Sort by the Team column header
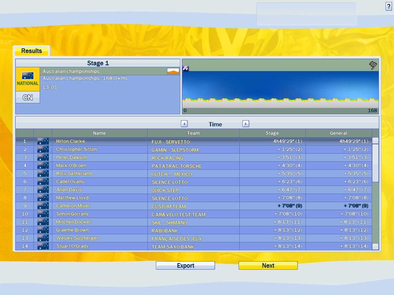The height and width of the screenshot is (295, 394). click(193, 133)
